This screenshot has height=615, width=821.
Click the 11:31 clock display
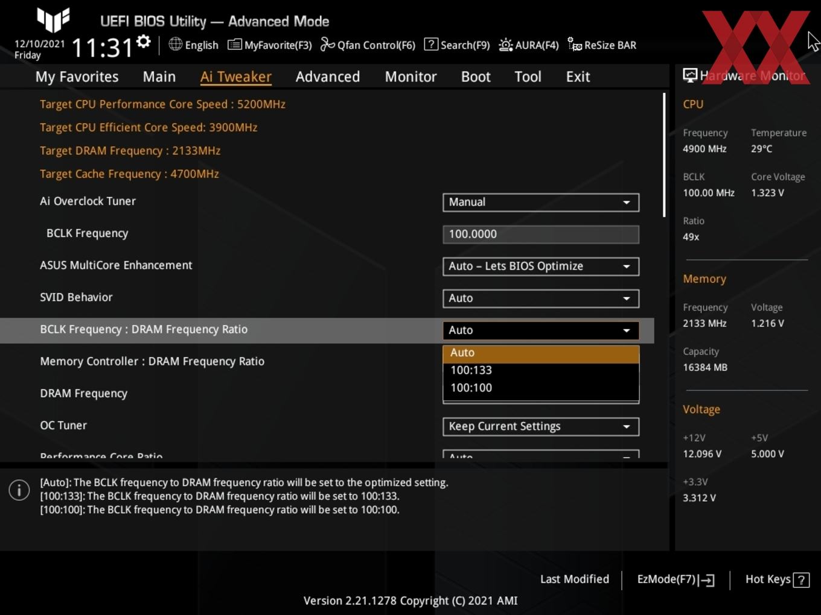click(101, 47)
